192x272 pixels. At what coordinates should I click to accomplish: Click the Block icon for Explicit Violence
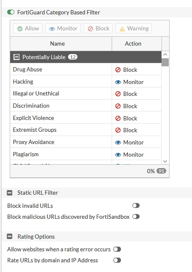point(118,118)
